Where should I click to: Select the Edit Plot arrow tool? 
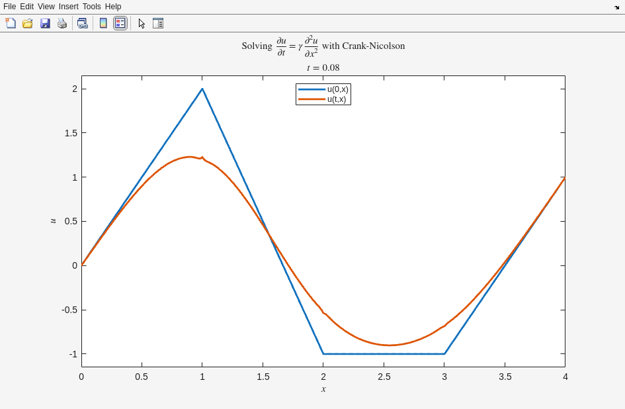click(142, 23)
